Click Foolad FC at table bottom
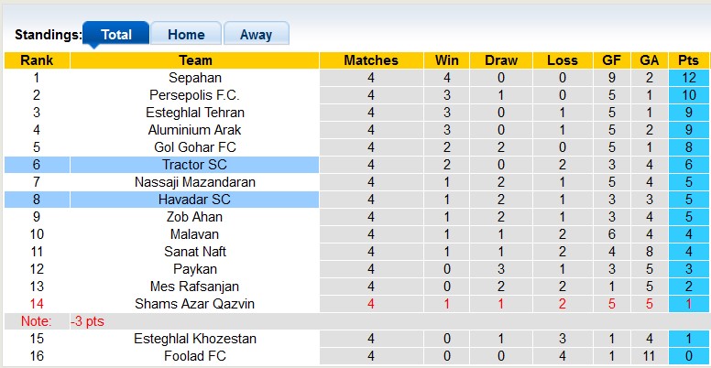Image resolution: width=711 pixels, height=368 pixels. tap(194, 356)
